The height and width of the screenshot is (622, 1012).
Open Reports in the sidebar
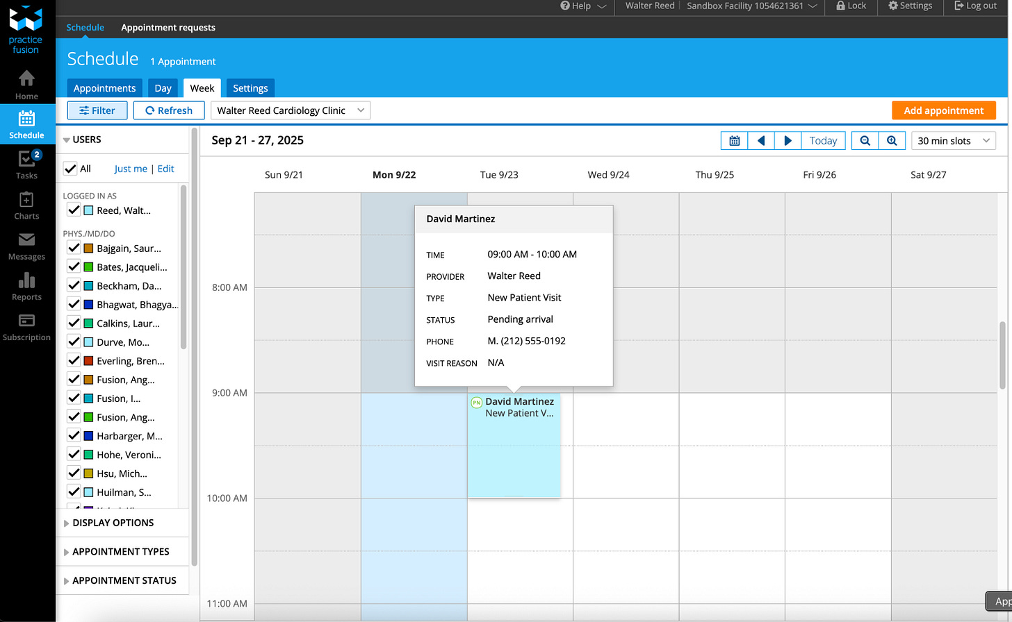[x=26, y=286]
